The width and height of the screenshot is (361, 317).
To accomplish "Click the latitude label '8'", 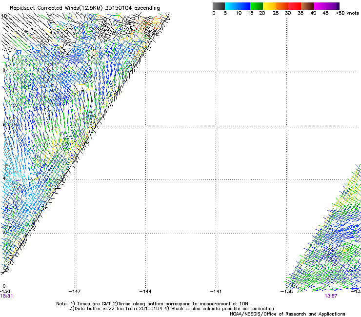I will pyautogui.click(x=4, y=70).
